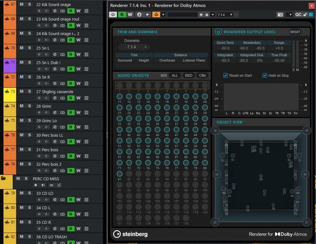Toggle Write automation on track 26 Sn R
Screen dimensions: 316x244
(x=78, y=83)
